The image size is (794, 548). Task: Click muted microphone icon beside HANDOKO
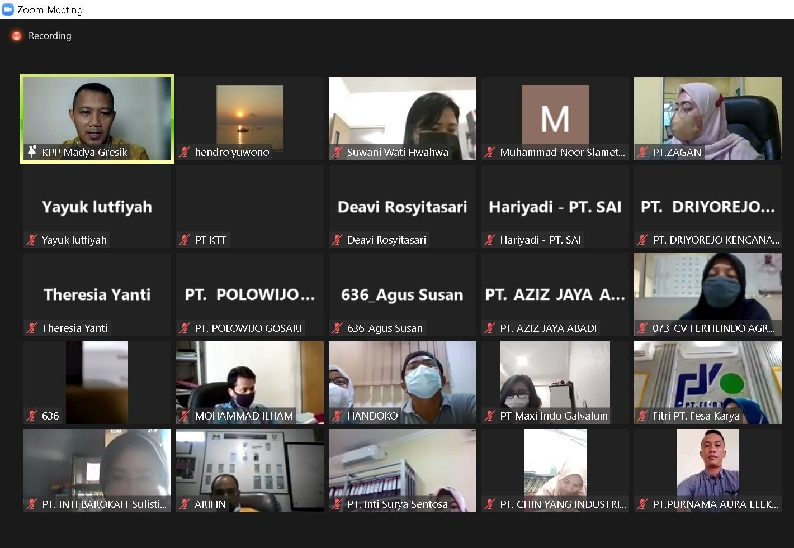pyautogui.click(x=337, y=416)
